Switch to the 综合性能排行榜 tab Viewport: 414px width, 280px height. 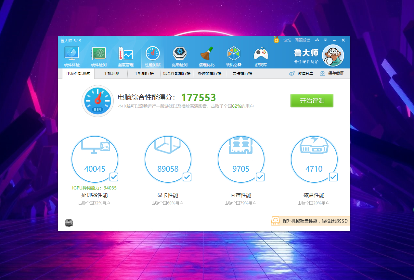[177, 74]
